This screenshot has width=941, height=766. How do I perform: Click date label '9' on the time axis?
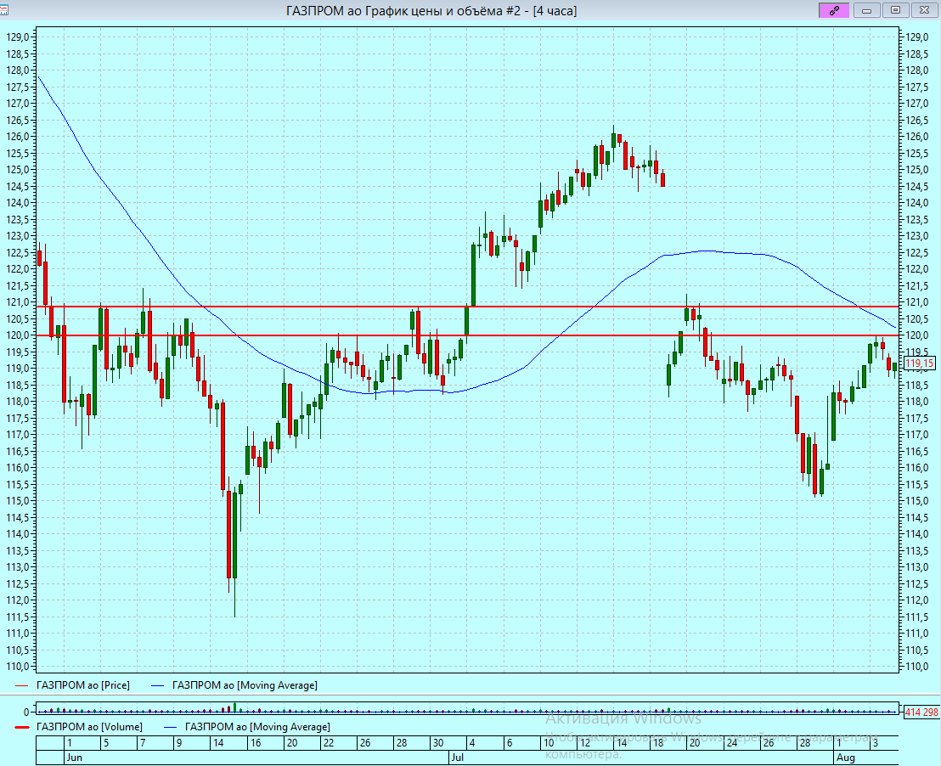click(179, 743)
